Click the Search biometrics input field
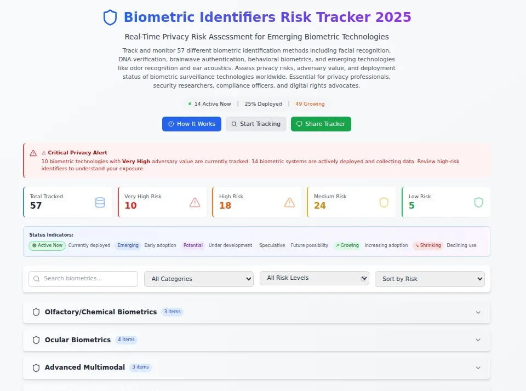 click(x=83, y=279)
